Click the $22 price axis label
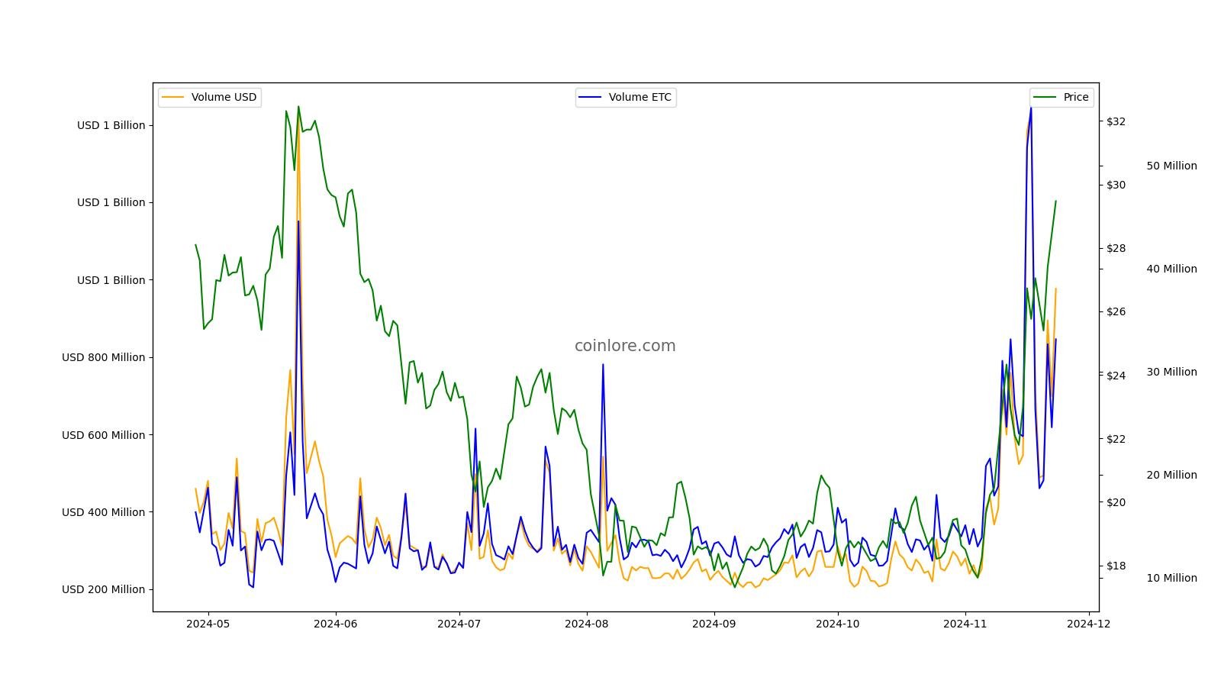This screenshot has width=1221, height=687. [1116, 439]
